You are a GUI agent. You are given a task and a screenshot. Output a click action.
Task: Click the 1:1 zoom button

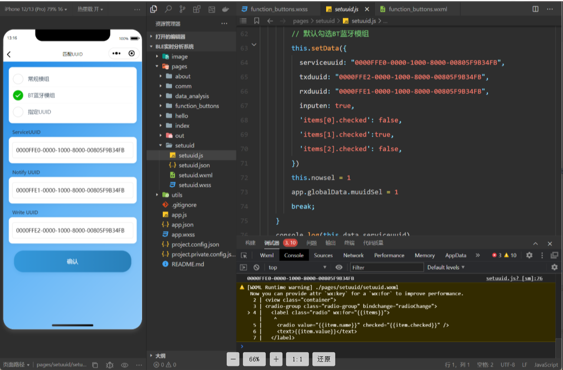297,359
